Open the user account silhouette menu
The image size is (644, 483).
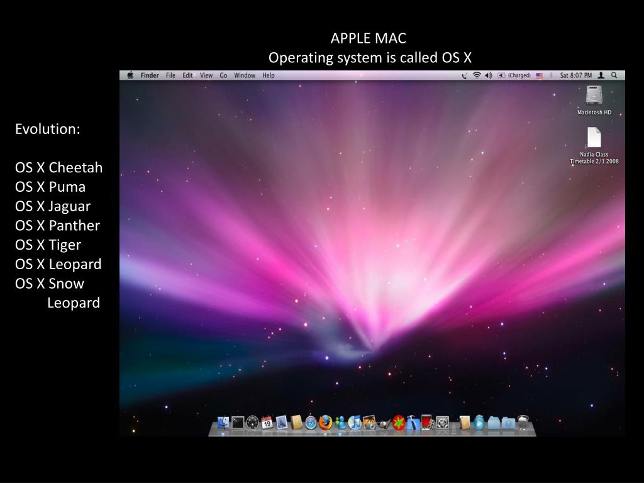601,75
